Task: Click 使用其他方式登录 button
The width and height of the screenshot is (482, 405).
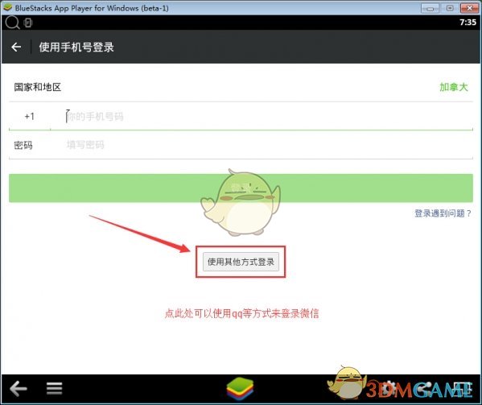Action: (241, 262)
